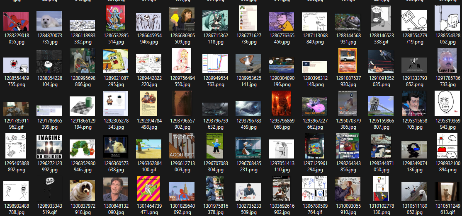The width and height of the screenshot is (462, 216).
Task: Select red fiery landscape 1293796869068.jpg
Action: pyautogui.click(x=281, y=103)
